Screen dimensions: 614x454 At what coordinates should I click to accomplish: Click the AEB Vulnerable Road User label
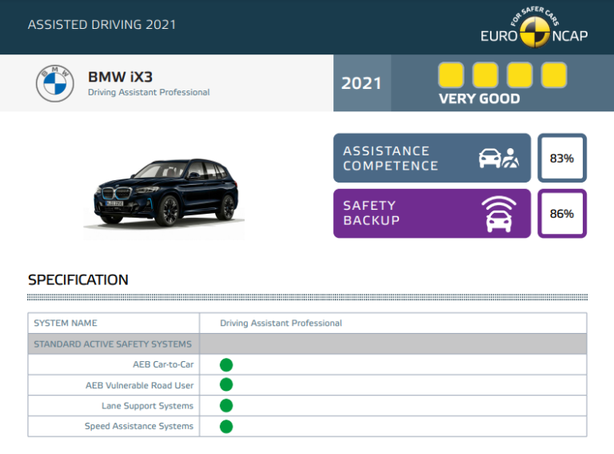pyautogui.click(x=139, y=385)
